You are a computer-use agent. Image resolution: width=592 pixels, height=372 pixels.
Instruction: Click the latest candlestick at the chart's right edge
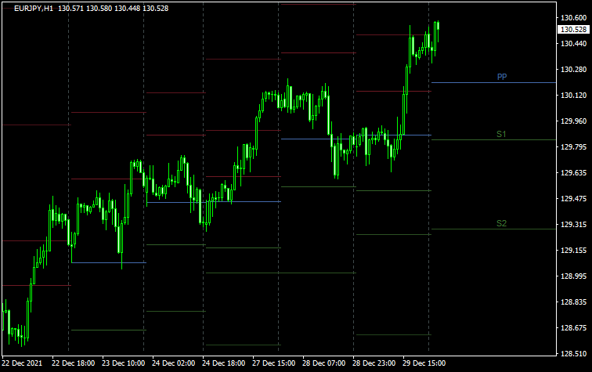437,27
